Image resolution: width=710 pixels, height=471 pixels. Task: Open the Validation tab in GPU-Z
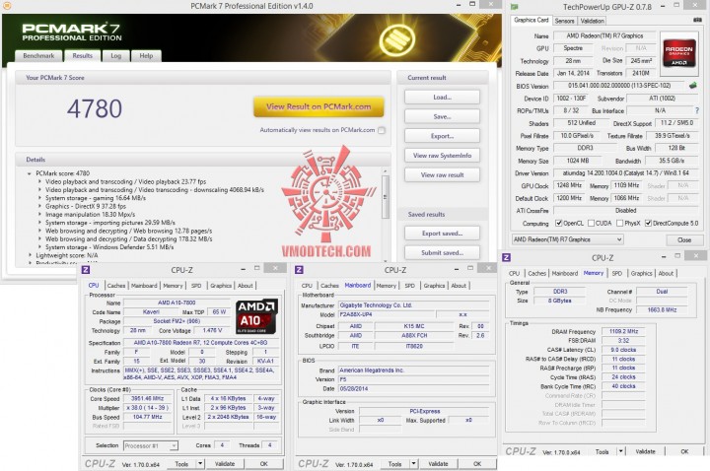[x=592, y=21]
